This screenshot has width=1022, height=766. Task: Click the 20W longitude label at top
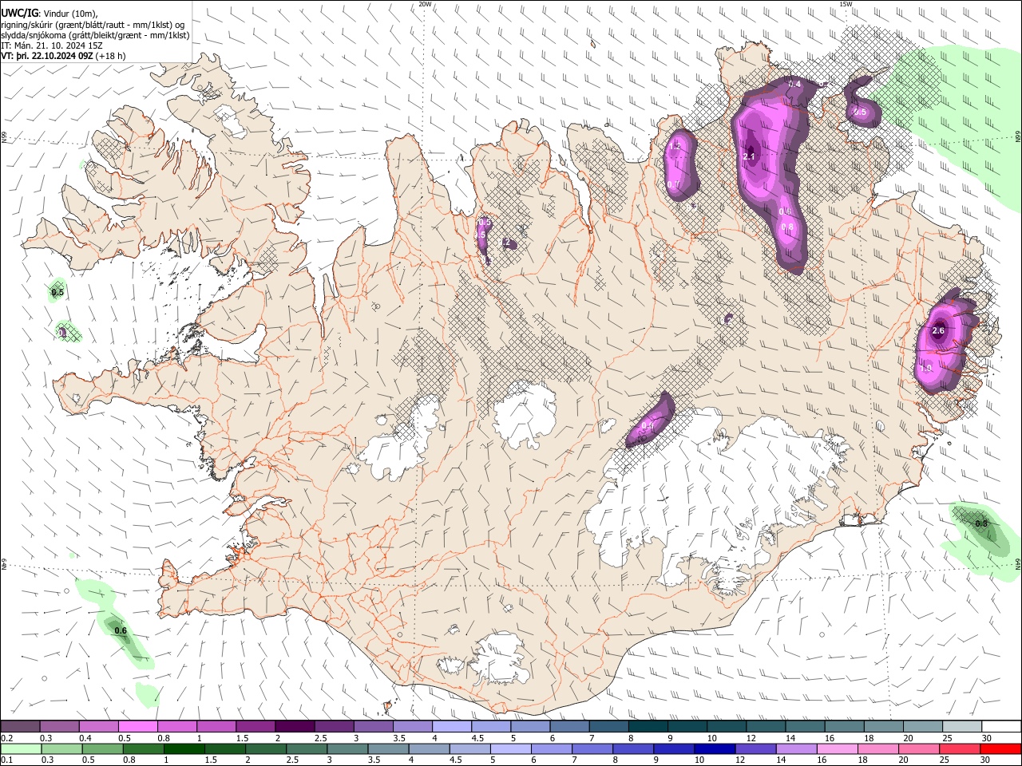(426, 4)
